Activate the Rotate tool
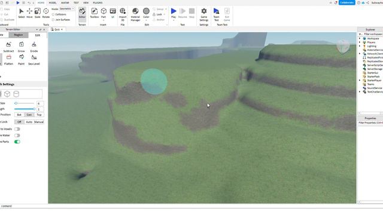This screenshot has width=383, height=215. pos(45,13)
